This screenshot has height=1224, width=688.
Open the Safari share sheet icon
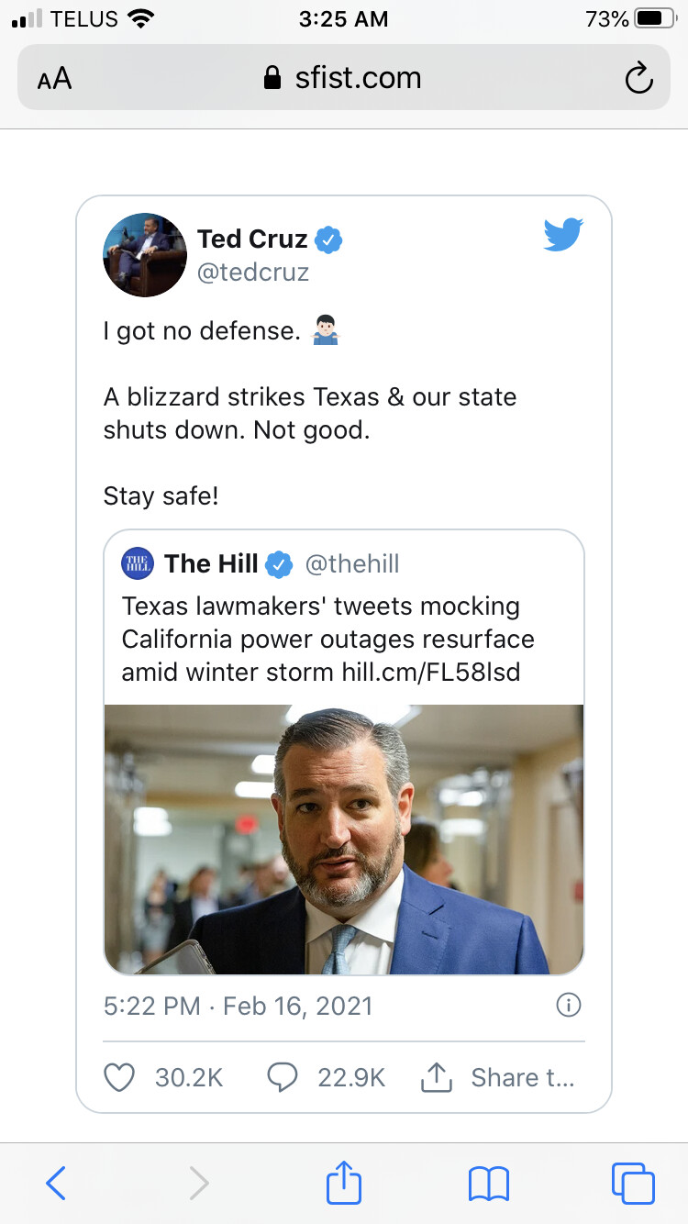344,1181
